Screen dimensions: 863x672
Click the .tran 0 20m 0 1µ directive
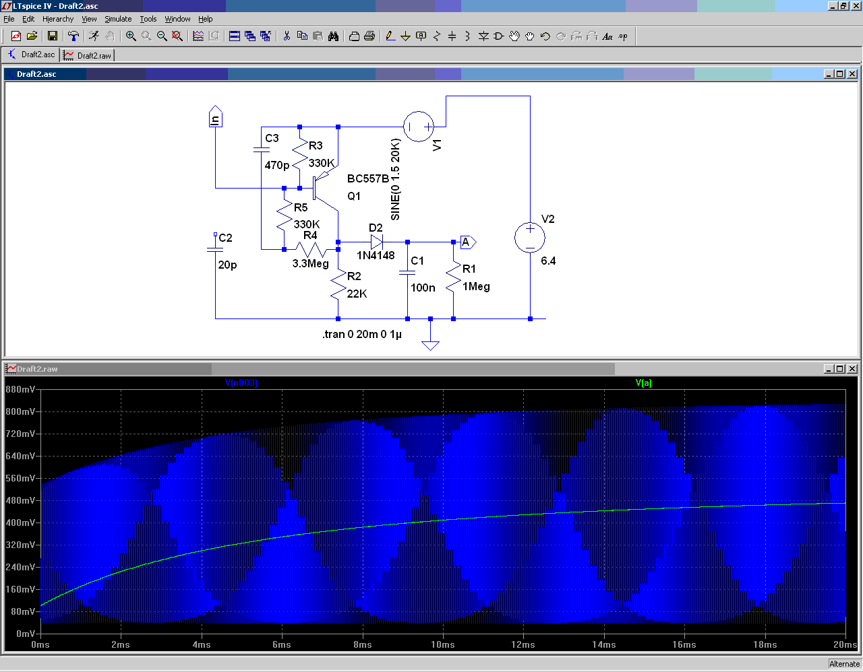pyautogui.click(x=362, y=335)
